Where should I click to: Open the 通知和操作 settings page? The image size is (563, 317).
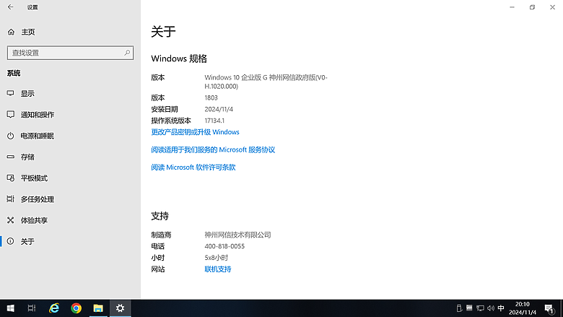[x=71, y=115]
